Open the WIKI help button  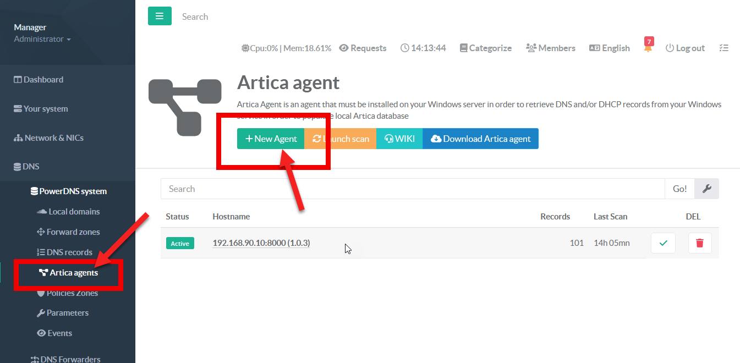click(x=399, y=139)
